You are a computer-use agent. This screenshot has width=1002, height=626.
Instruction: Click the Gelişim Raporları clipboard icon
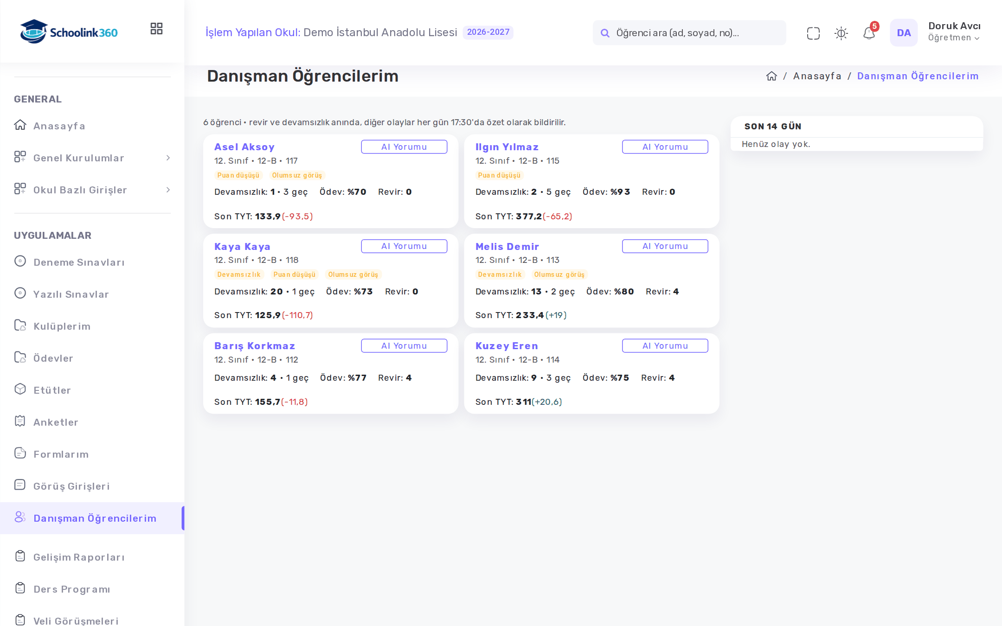(x=20, y=556)
